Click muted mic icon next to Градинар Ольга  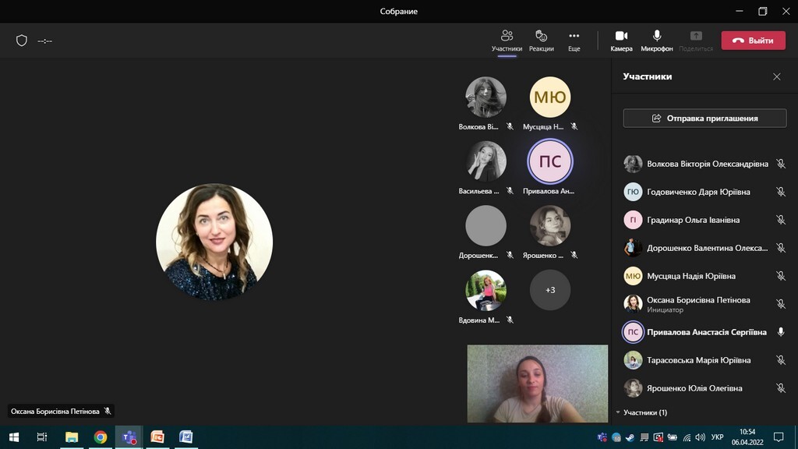[780, 220]
